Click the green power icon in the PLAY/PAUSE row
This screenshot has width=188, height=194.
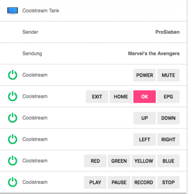pos(13,182)
